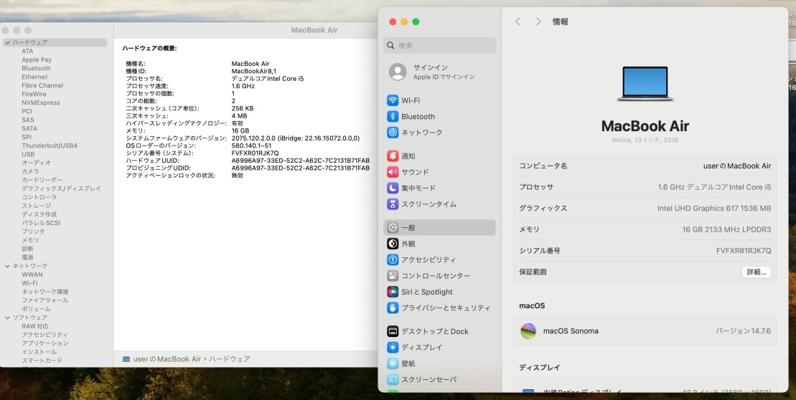Click the Apple ID sign-in avatar
This screenshot has width=796, height=400.
398,72
